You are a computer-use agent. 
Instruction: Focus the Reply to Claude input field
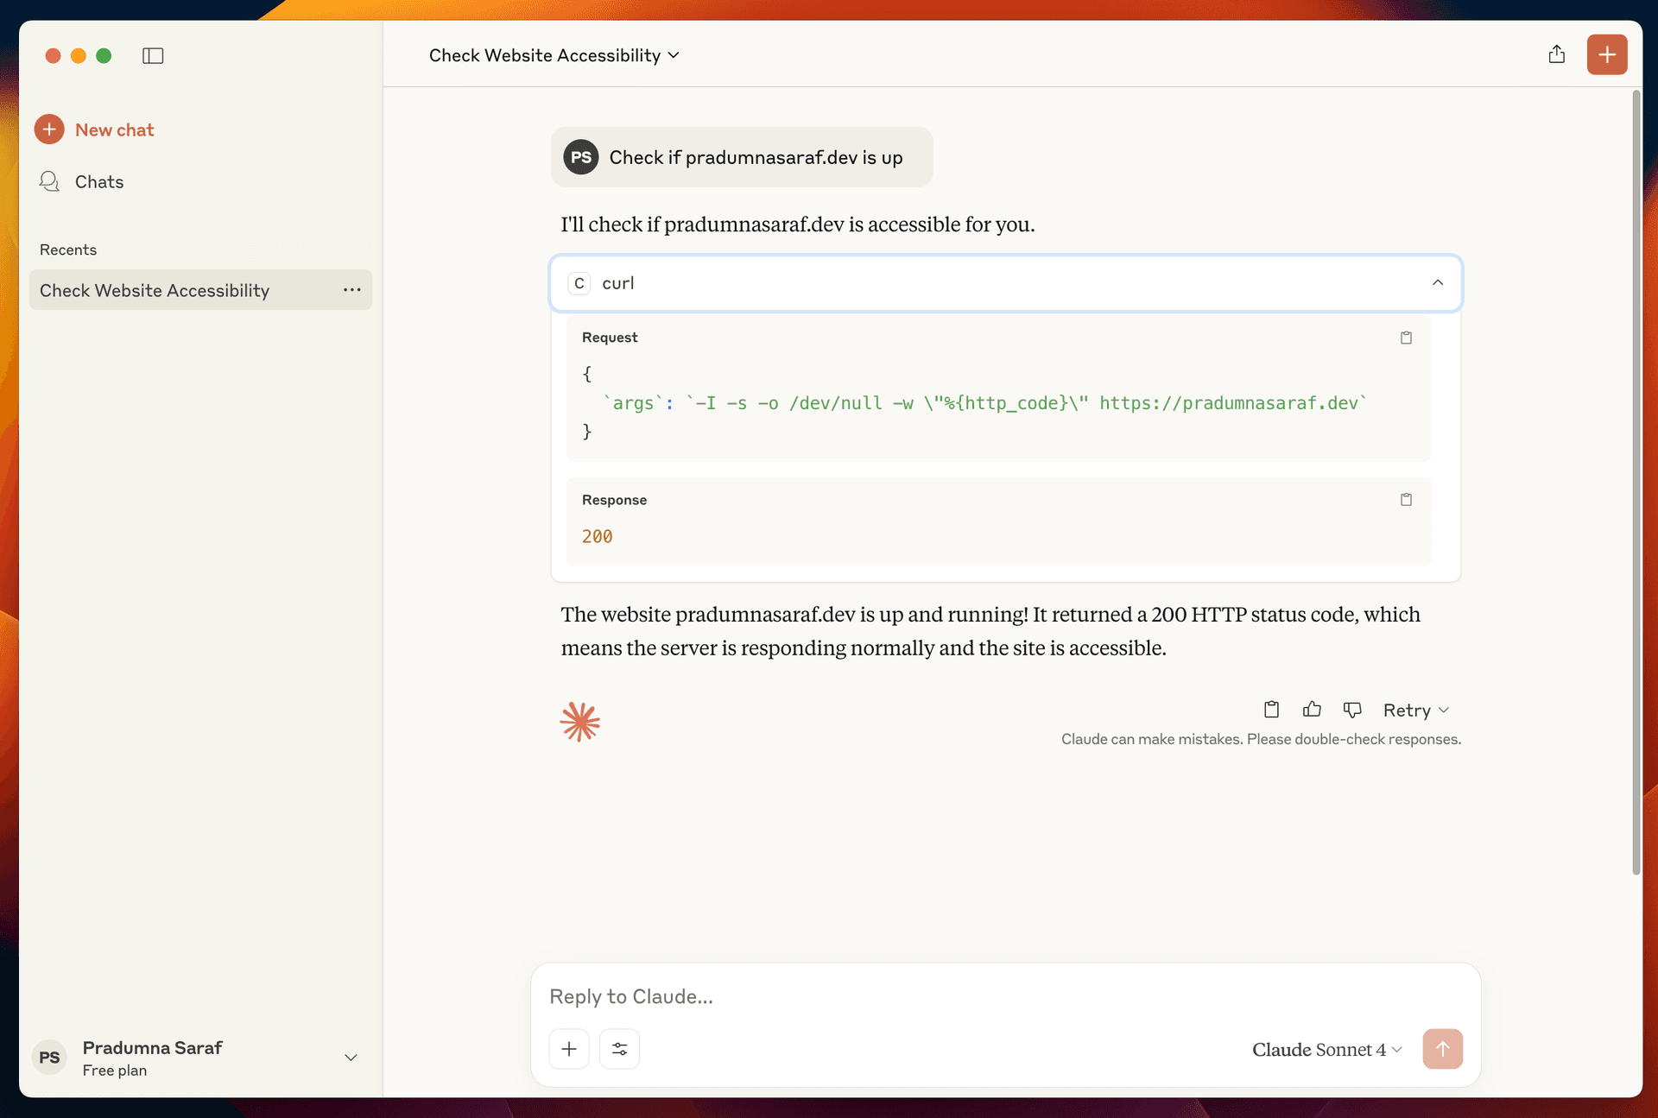coord(1005,996)
